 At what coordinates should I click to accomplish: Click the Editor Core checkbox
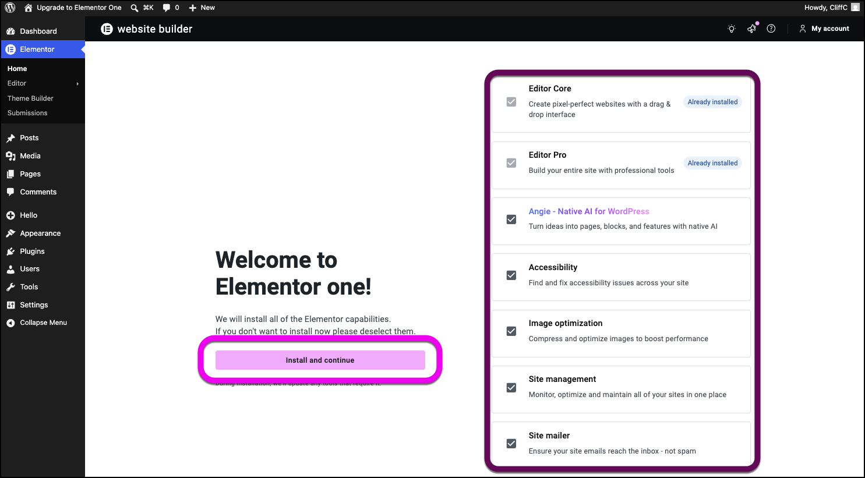pos(511,102)
